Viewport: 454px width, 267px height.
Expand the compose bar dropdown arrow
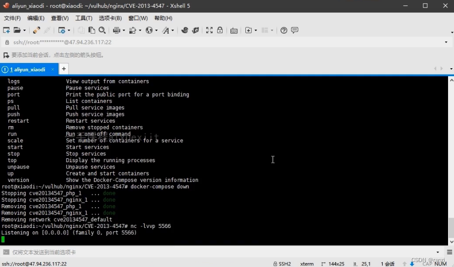tap(438, 252)
